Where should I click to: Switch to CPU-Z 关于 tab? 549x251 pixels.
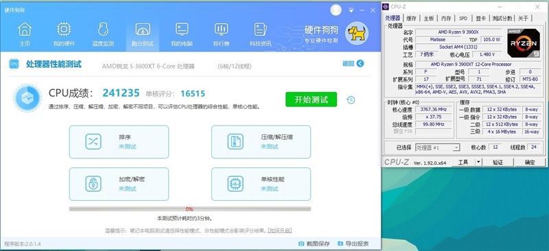pyautogui.click(x=523, y=19)
